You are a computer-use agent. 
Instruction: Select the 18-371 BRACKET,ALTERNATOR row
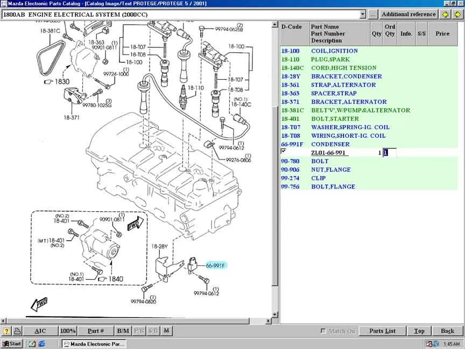[x=369, y=102]
